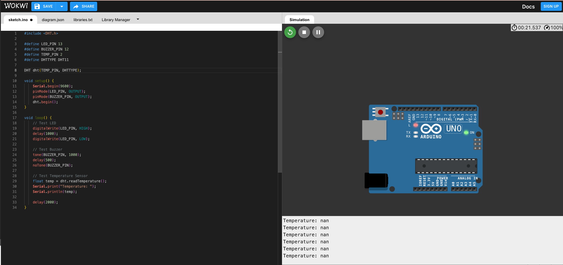Restart the simulation
This screenshot has width=563, height=265.
point(290,32)
